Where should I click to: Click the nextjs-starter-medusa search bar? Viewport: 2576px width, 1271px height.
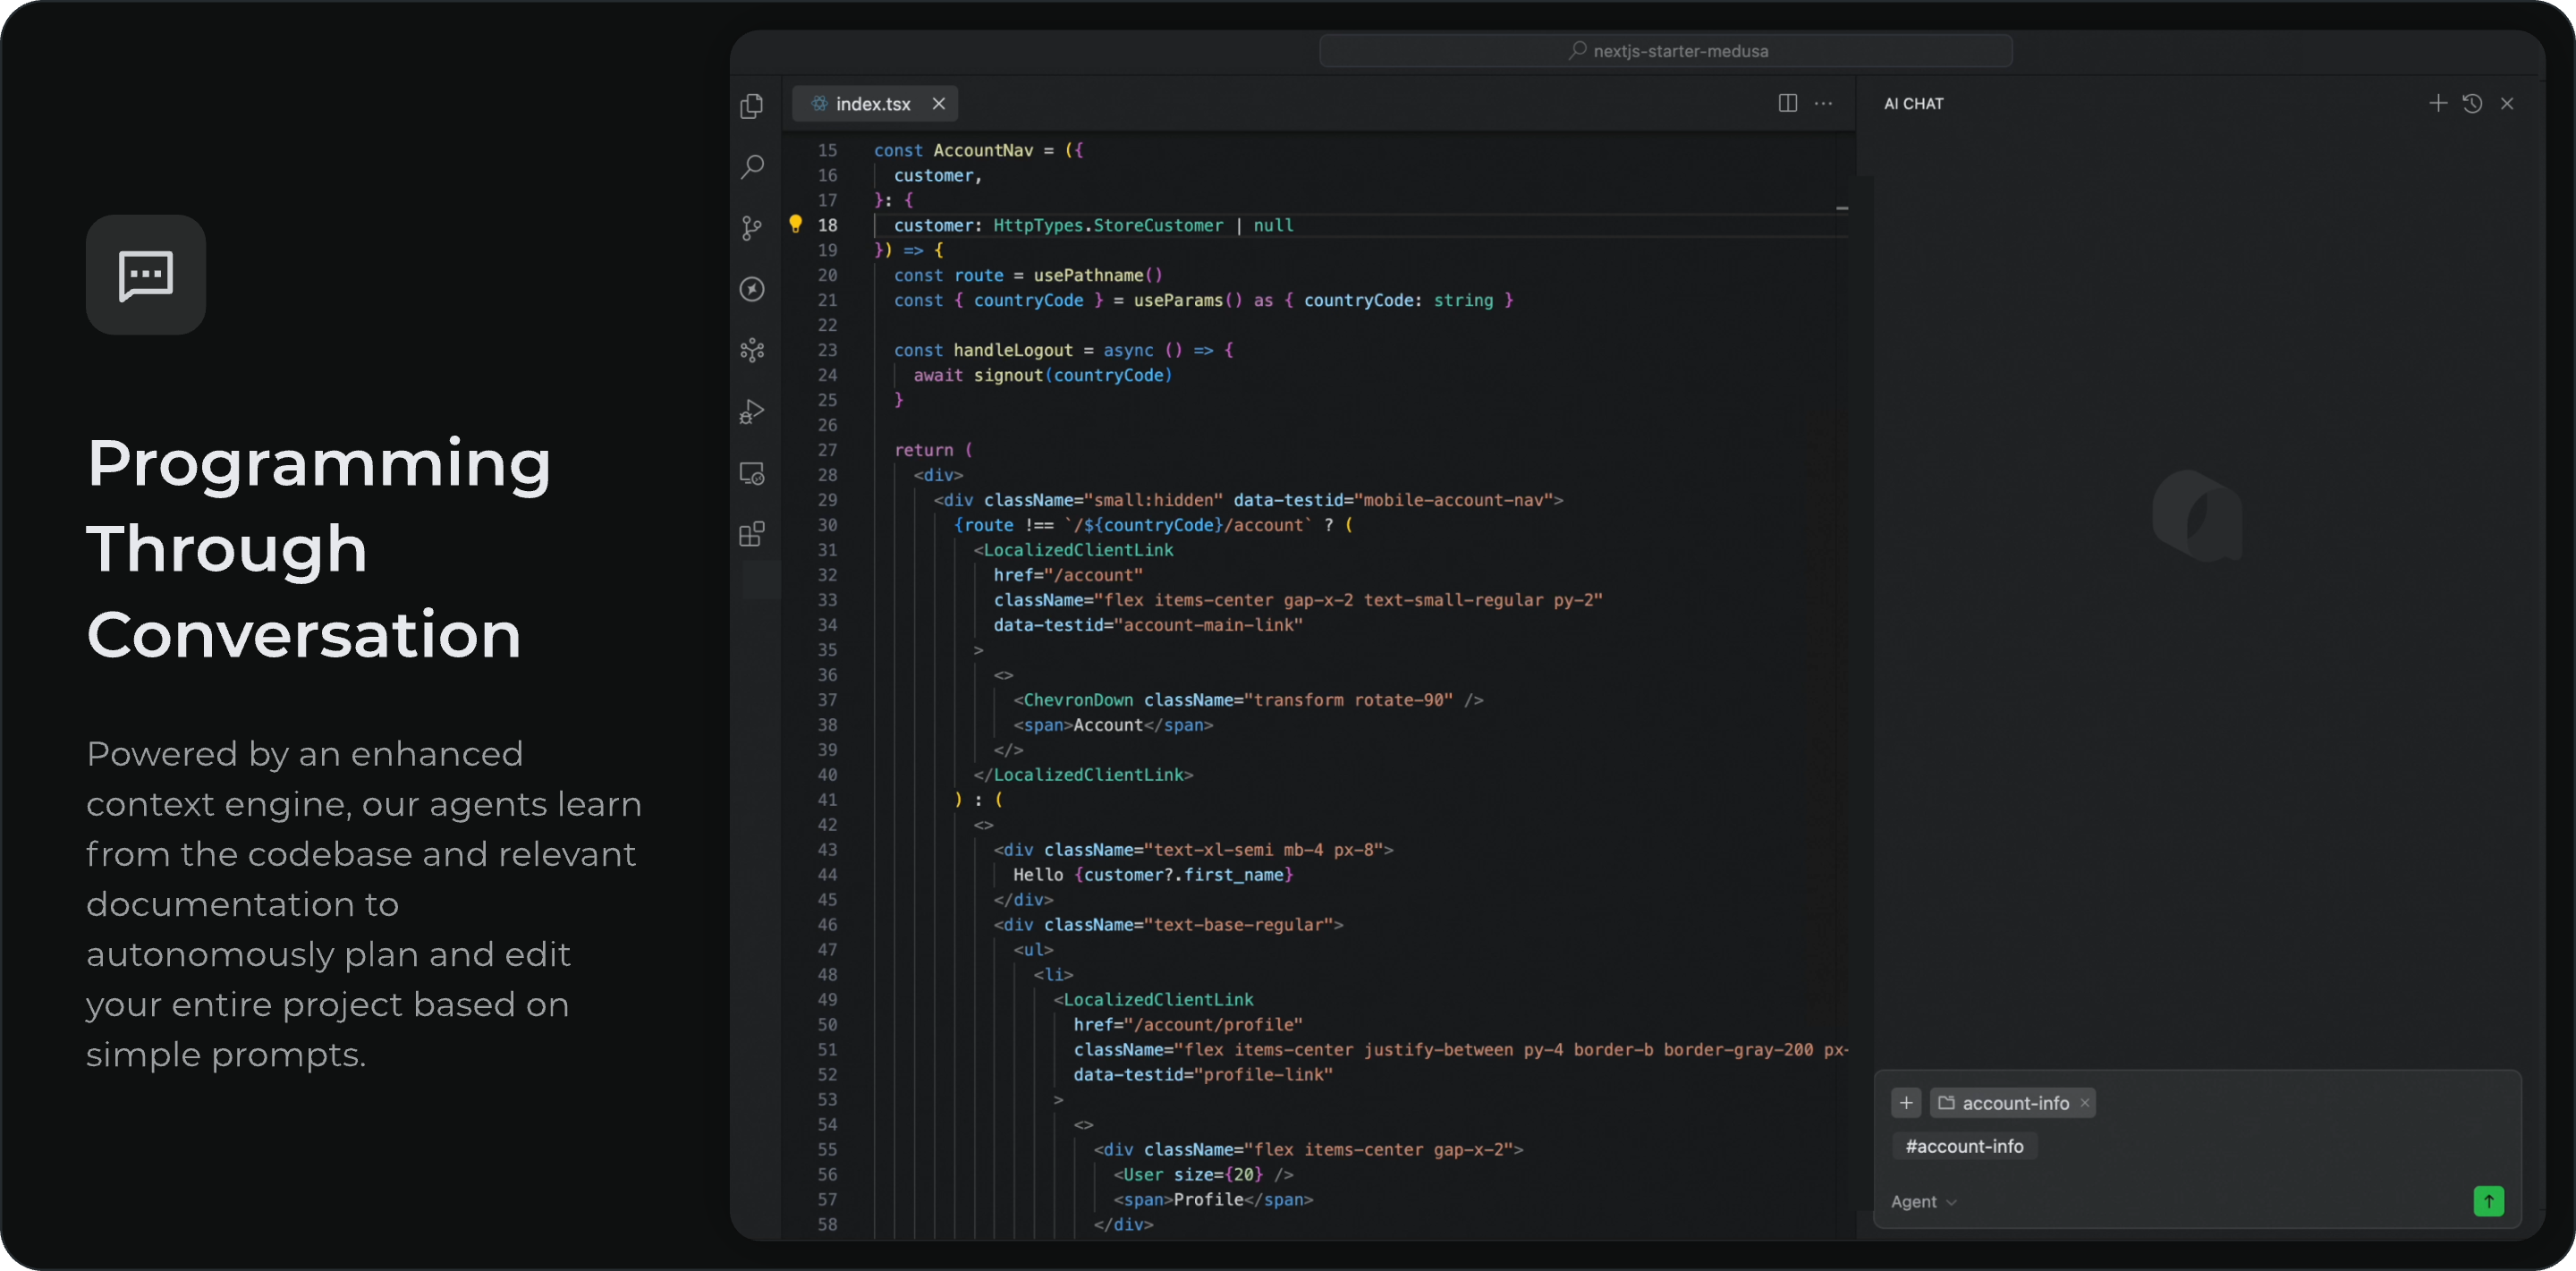pos(1666,51)
